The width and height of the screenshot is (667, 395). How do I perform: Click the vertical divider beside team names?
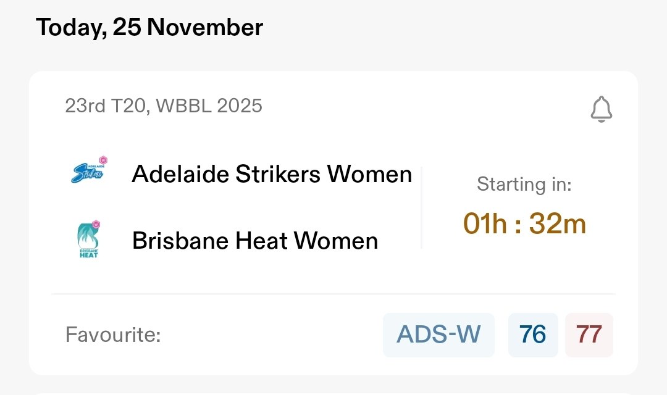(422, 207)
